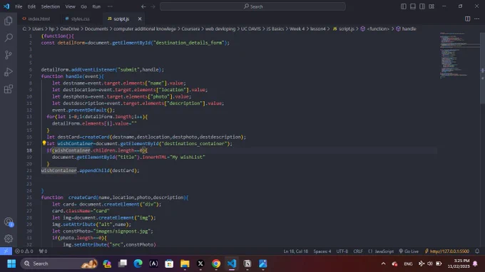
Task: Expand UC DAVIS breadcrumb folder
Action: coord(251,28)
